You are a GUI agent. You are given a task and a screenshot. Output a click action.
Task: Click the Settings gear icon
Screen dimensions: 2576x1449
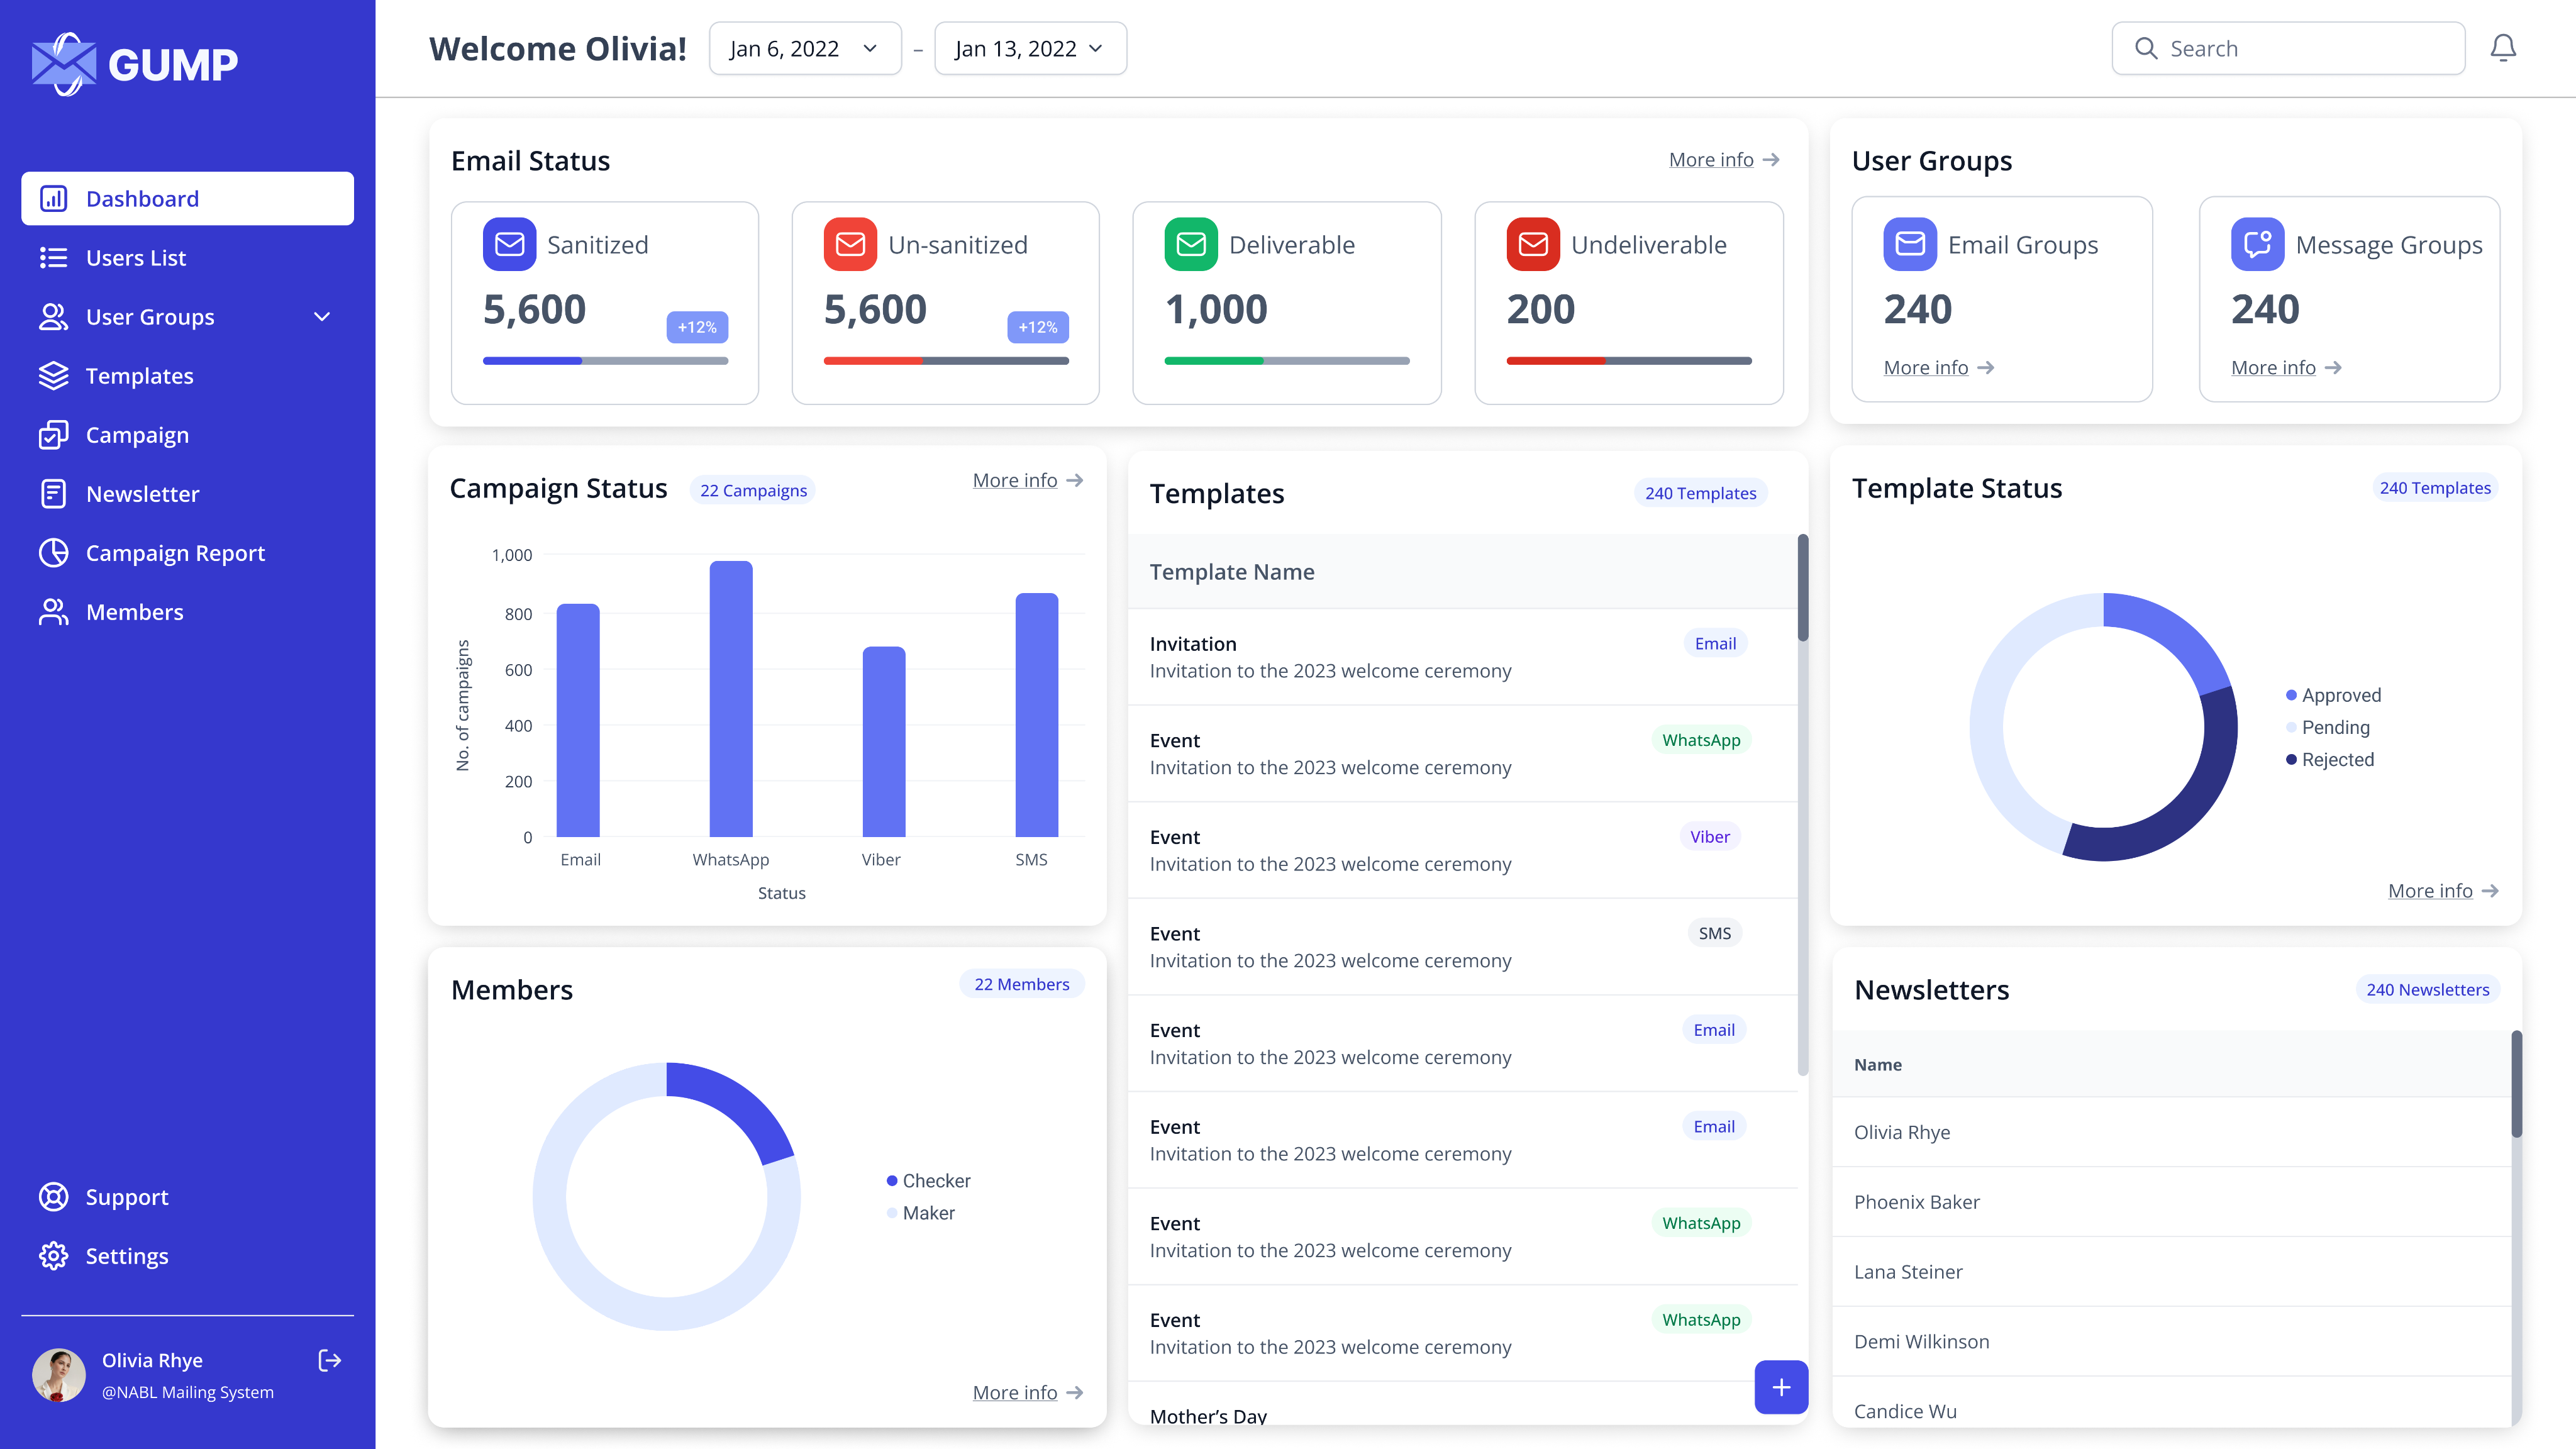point(53,1256)
